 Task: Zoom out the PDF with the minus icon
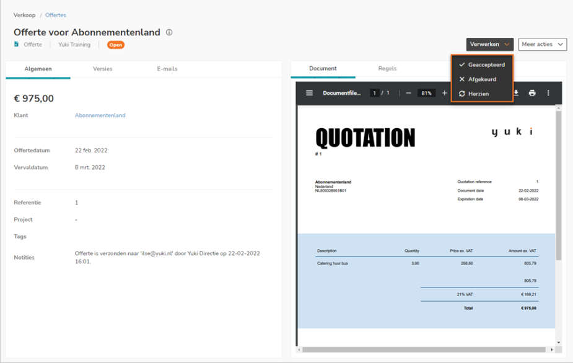pyautogui.click(x=409, y=93)
